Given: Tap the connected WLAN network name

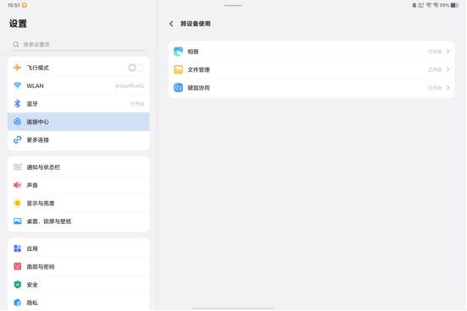Looking at the screenshot, I should click(129, 85).
